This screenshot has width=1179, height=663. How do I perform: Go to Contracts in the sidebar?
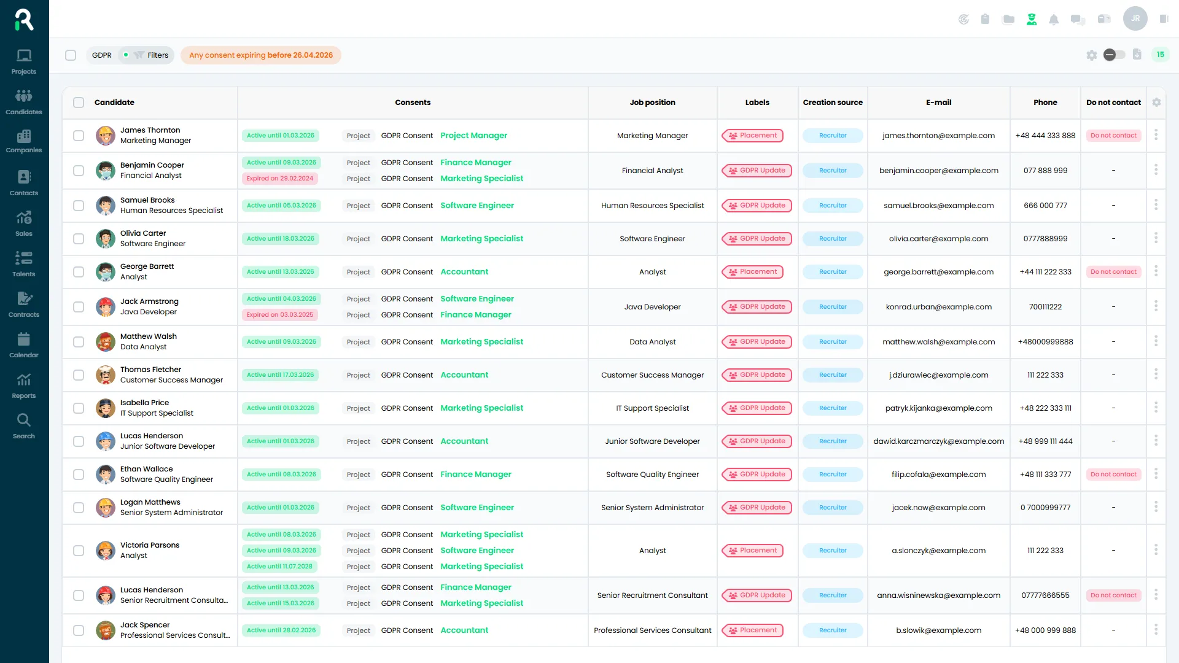click(x=24, y=304)
